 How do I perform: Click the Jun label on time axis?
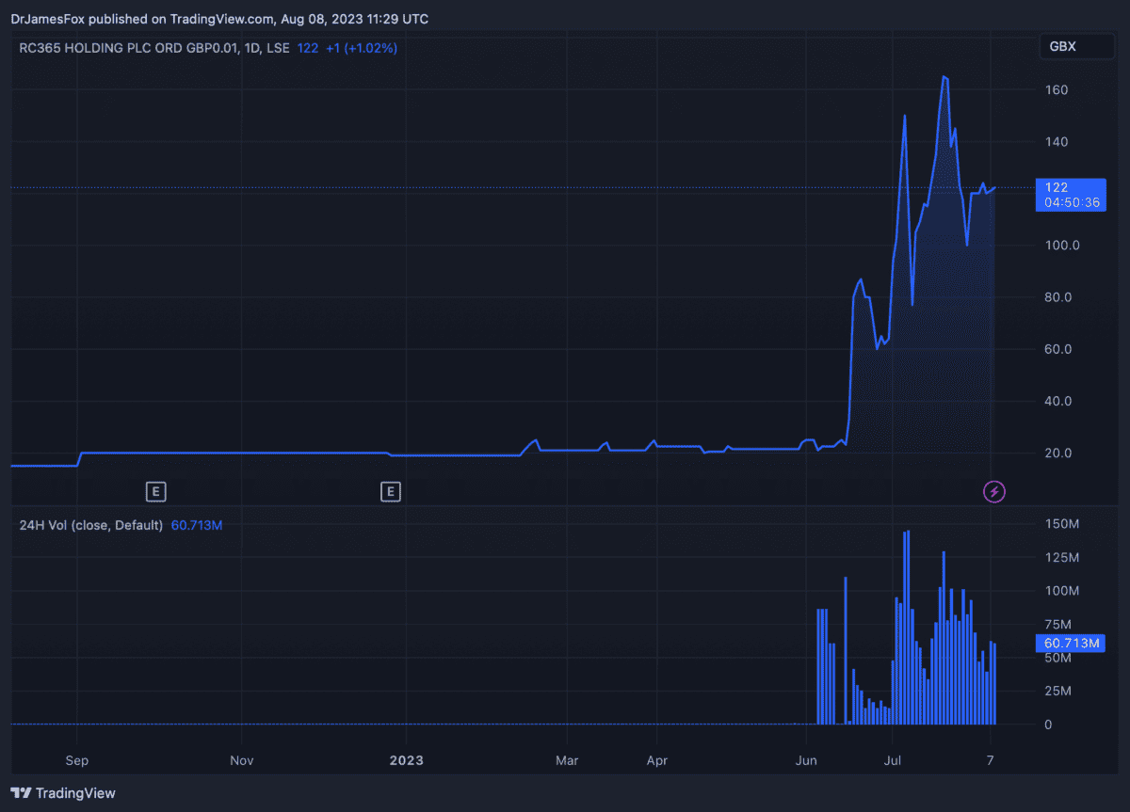click(x=806, y=758)
